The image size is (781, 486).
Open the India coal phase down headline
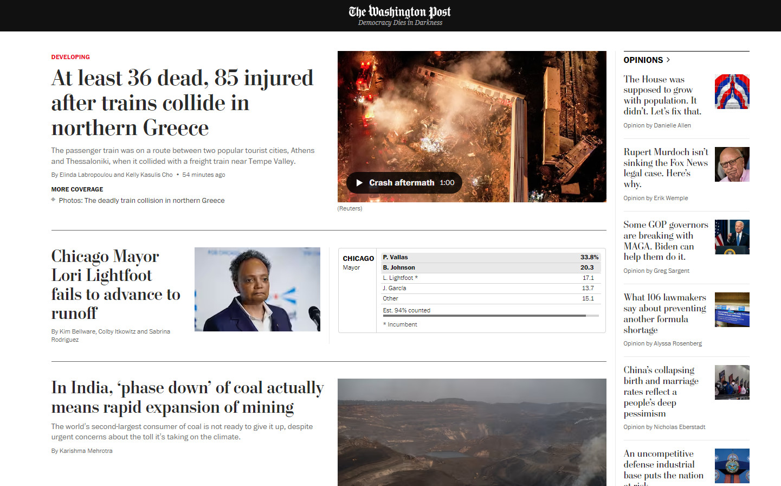(188, 397)
